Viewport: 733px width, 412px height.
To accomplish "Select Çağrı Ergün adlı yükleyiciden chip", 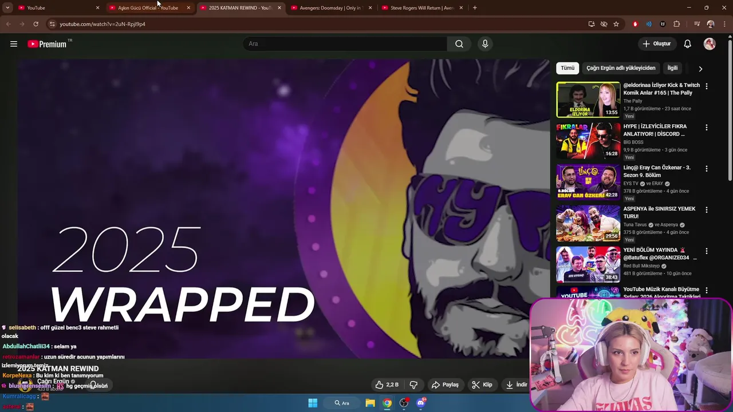I will coord(621,68).
